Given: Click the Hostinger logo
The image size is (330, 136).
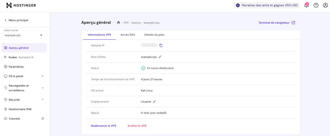Looking at the screenshot, I should click(21, 5).
